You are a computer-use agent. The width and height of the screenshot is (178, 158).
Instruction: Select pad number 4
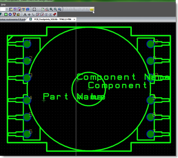(x=27, y=100)
